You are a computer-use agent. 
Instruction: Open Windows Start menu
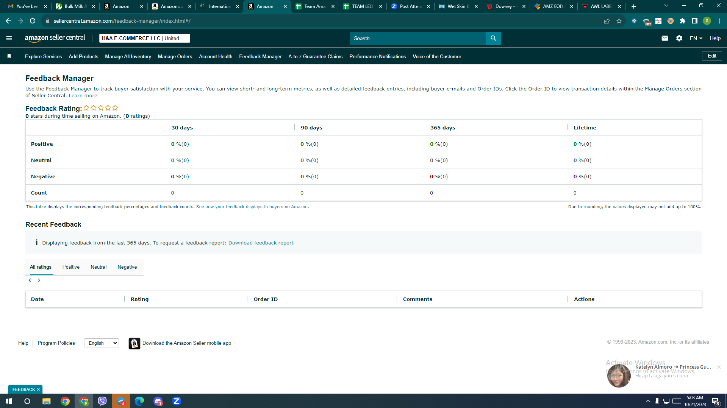pyautogui.click(x=9, y=401)
